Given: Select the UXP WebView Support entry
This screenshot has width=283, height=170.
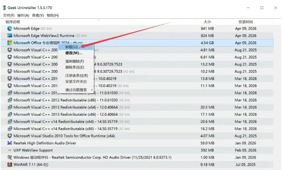Looking at the screenshot, I should pos(33,150).
